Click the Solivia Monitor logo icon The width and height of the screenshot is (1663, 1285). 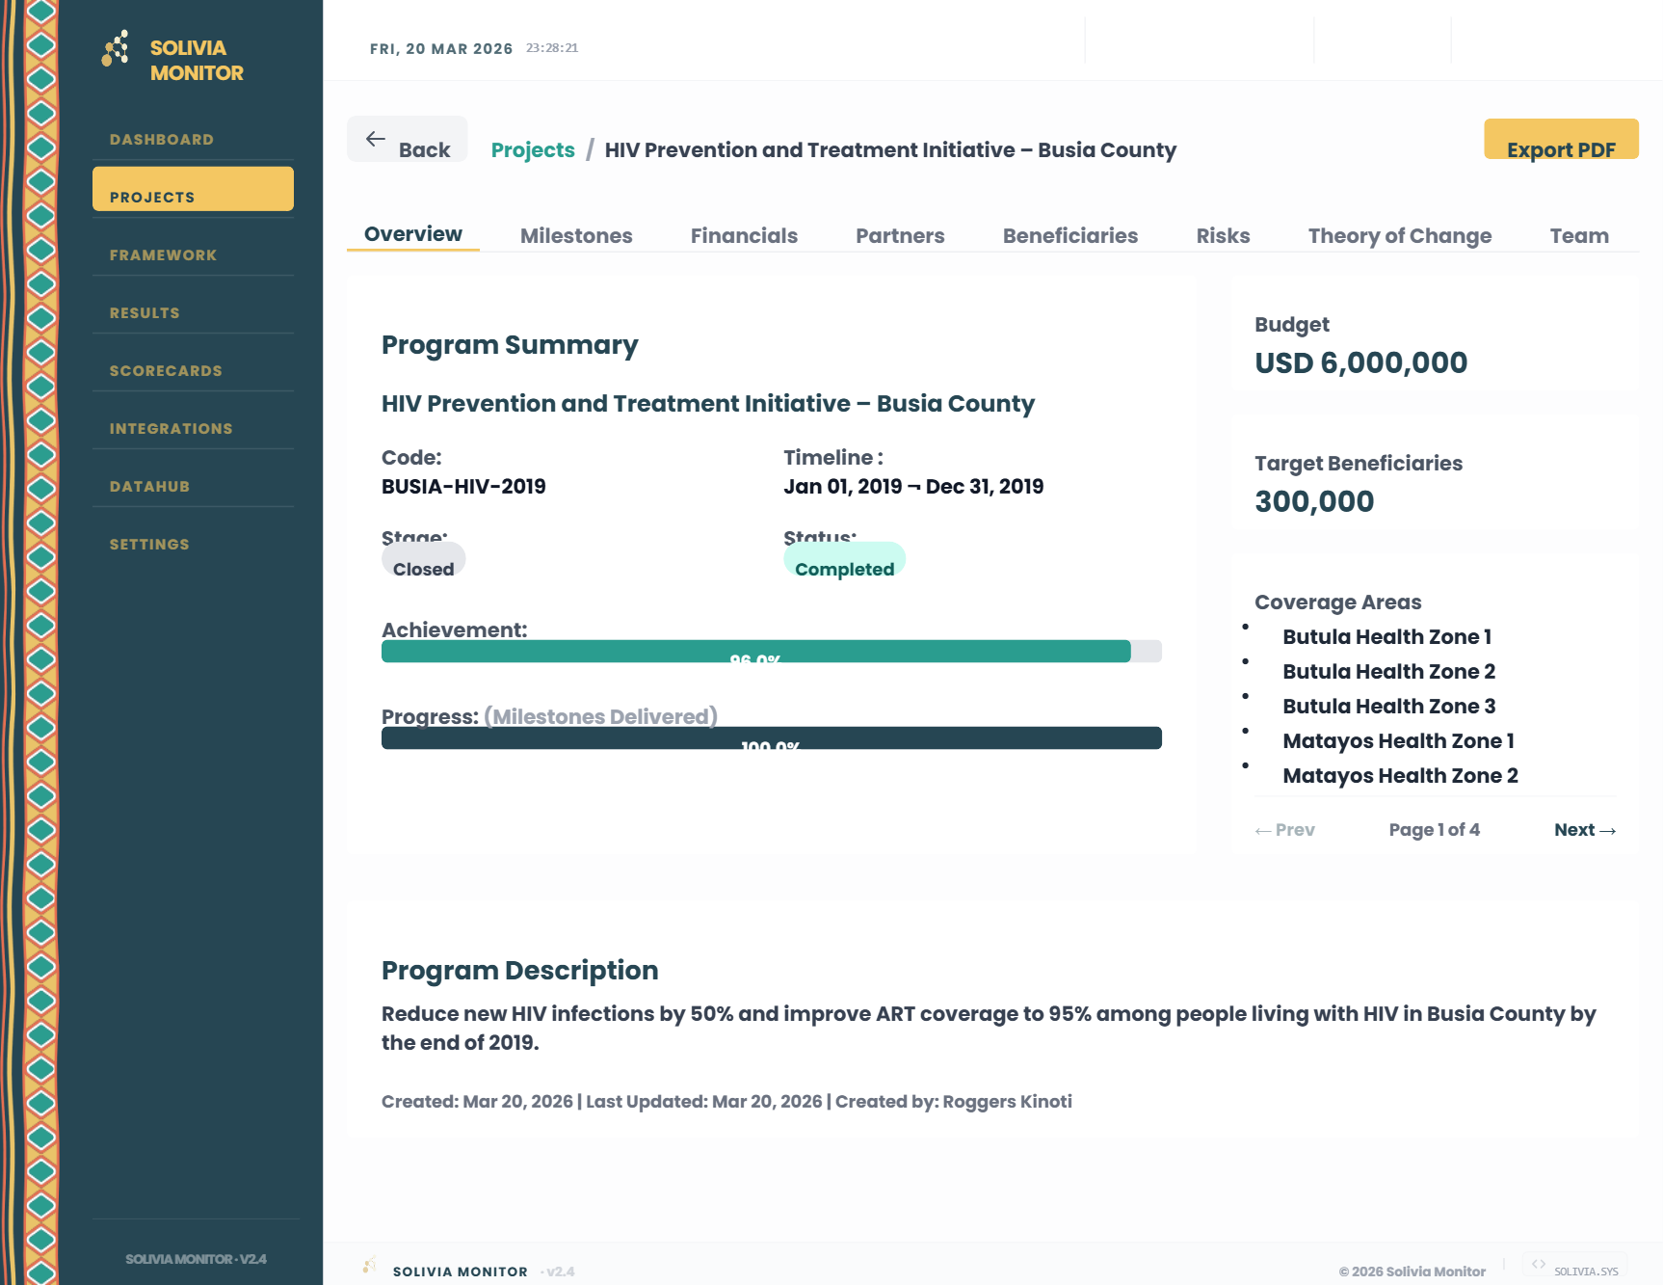click(115, 45)
